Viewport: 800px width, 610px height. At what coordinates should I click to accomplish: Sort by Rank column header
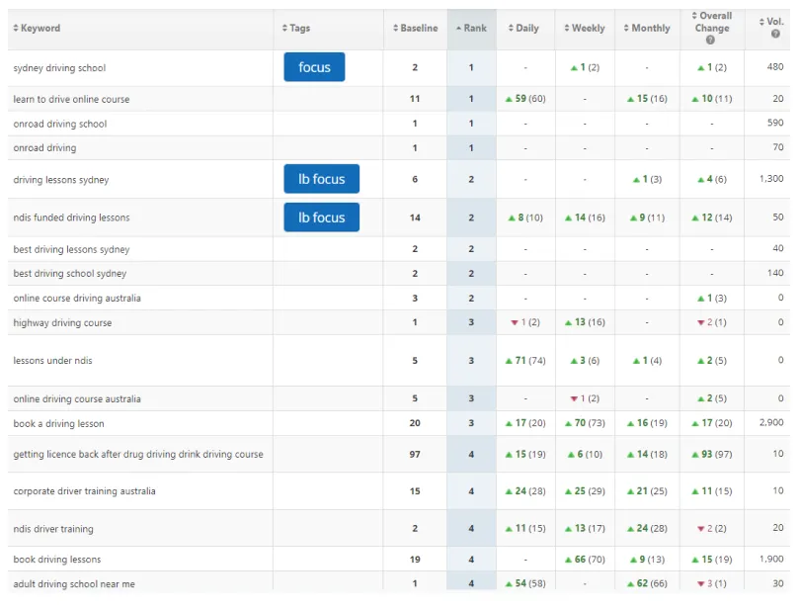click(471, 28)
